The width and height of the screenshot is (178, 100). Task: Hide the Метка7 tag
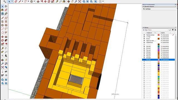tap(144, 56)
